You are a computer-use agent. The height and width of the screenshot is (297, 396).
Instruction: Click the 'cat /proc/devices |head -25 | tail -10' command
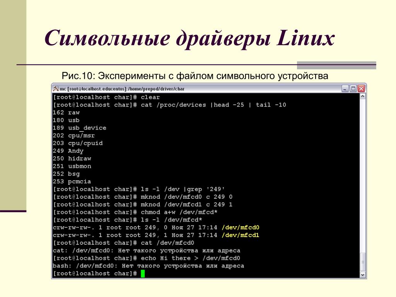click(213, 105)
